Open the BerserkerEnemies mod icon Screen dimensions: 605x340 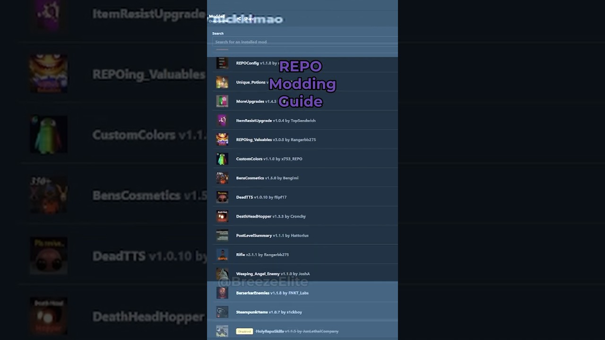coord(222,293)
